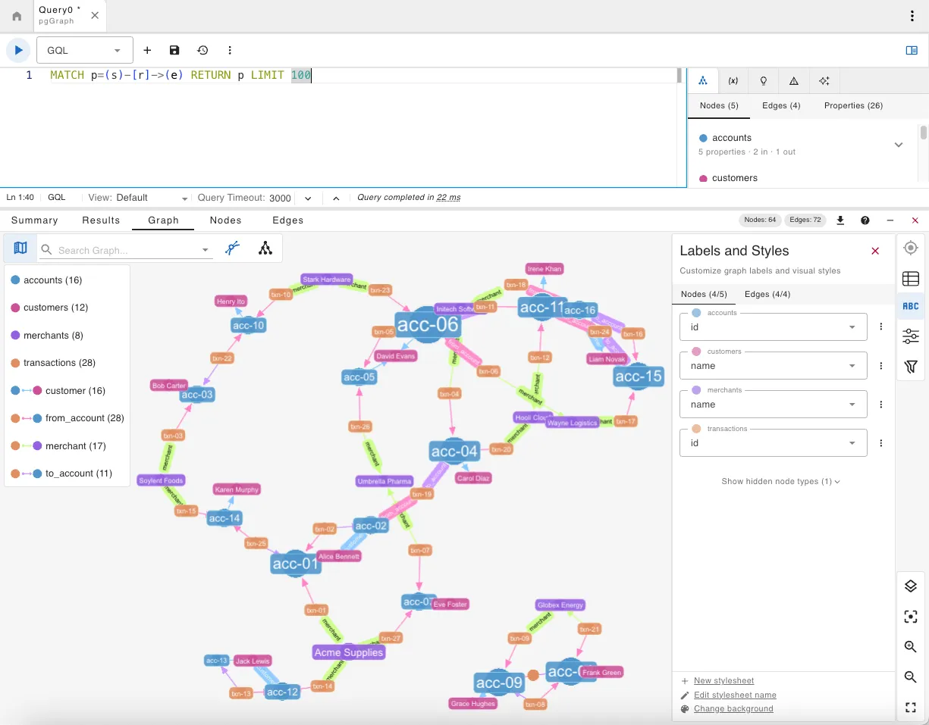Open the target locate panel icon
Screen dimensions: 929x725
pyautogui.click(x=911, y=248)
